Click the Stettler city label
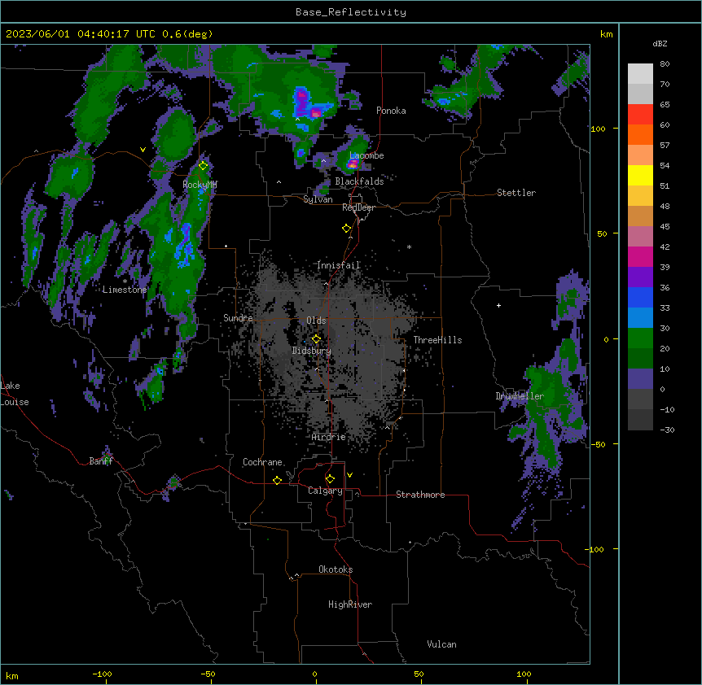This screenshot has width=702, height=685. [516, 193]
